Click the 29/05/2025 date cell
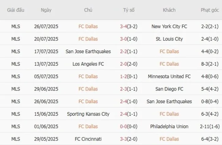 point(46,139)
